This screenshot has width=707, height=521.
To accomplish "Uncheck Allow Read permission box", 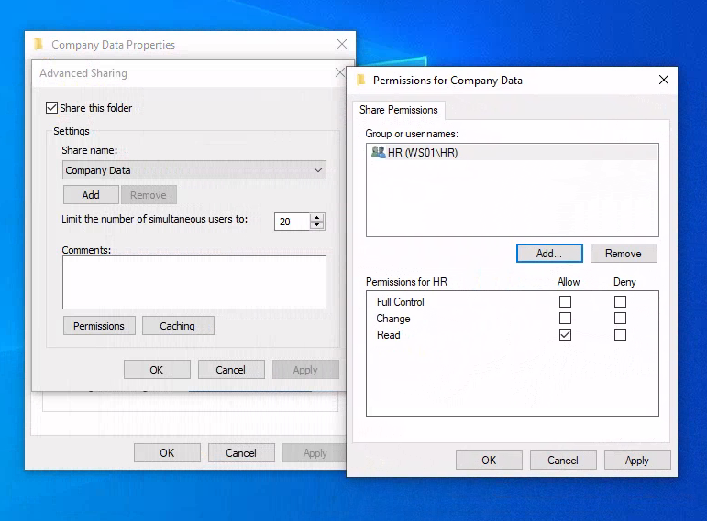I will point(565,335).
